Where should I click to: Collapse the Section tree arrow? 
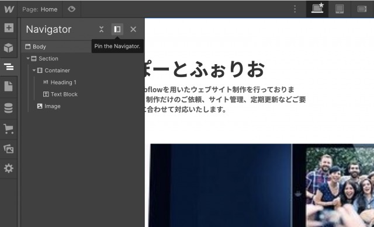[28, 58]
